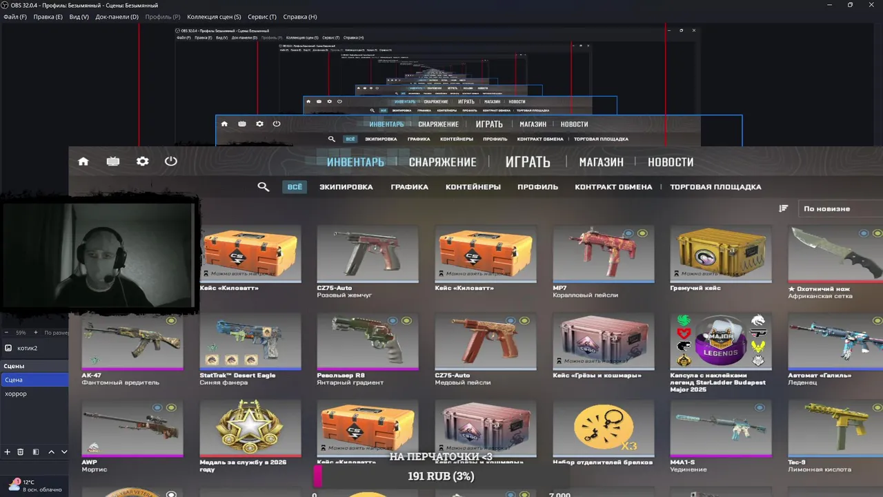Click the 59% preview zoom value
The image size is (883, 497).
(21, 333)
